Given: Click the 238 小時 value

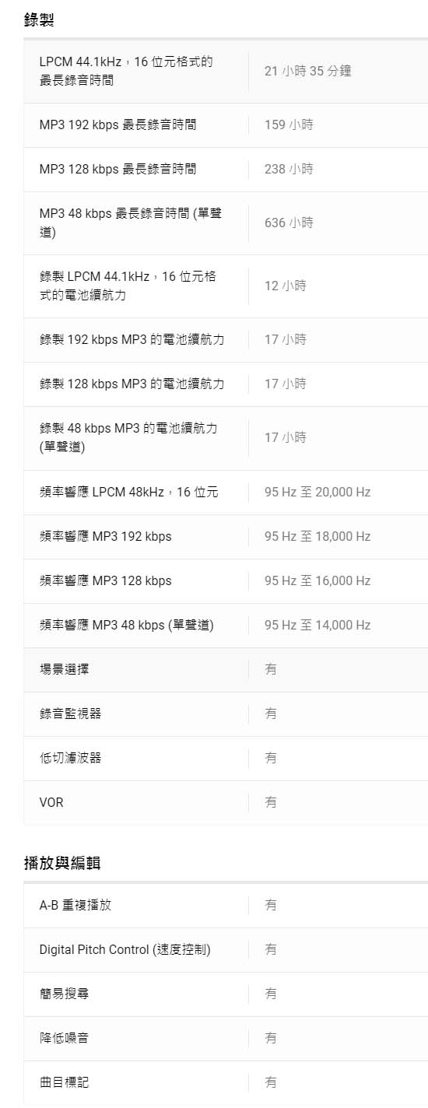Looking at the screenshot, I should [x=289, y=169].
